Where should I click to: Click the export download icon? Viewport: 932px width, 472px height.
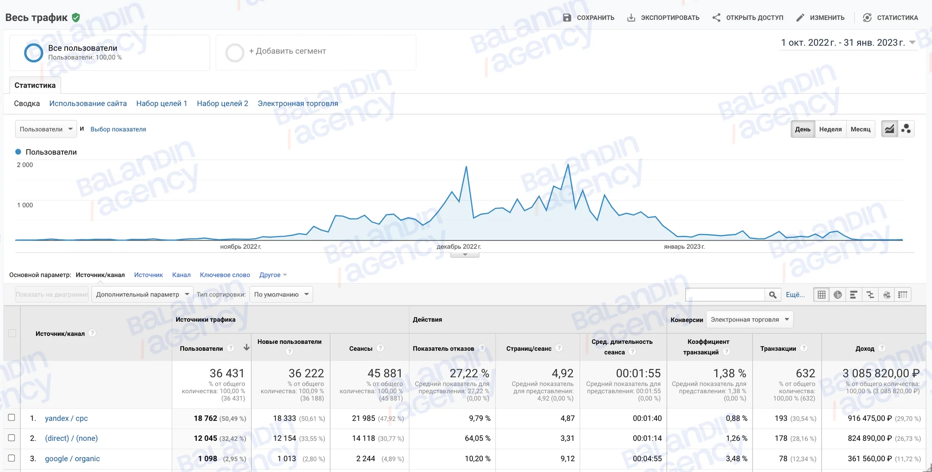pyautogui.click(x=631, y=18)
